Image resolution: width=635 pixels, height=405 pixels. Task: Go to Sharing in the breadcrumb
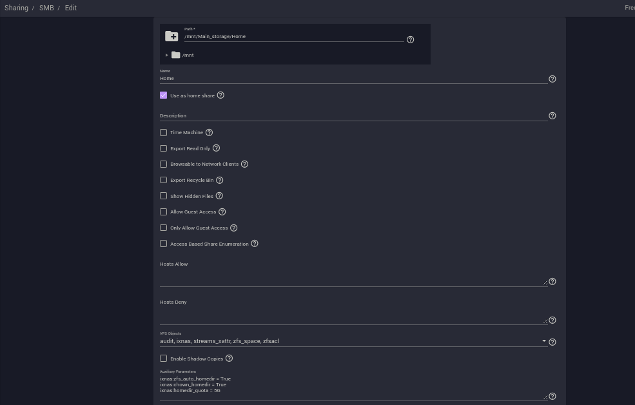tap(16, 8)
